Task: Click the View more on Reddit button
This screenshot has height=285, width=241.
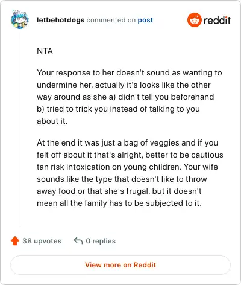Action: 120,265
